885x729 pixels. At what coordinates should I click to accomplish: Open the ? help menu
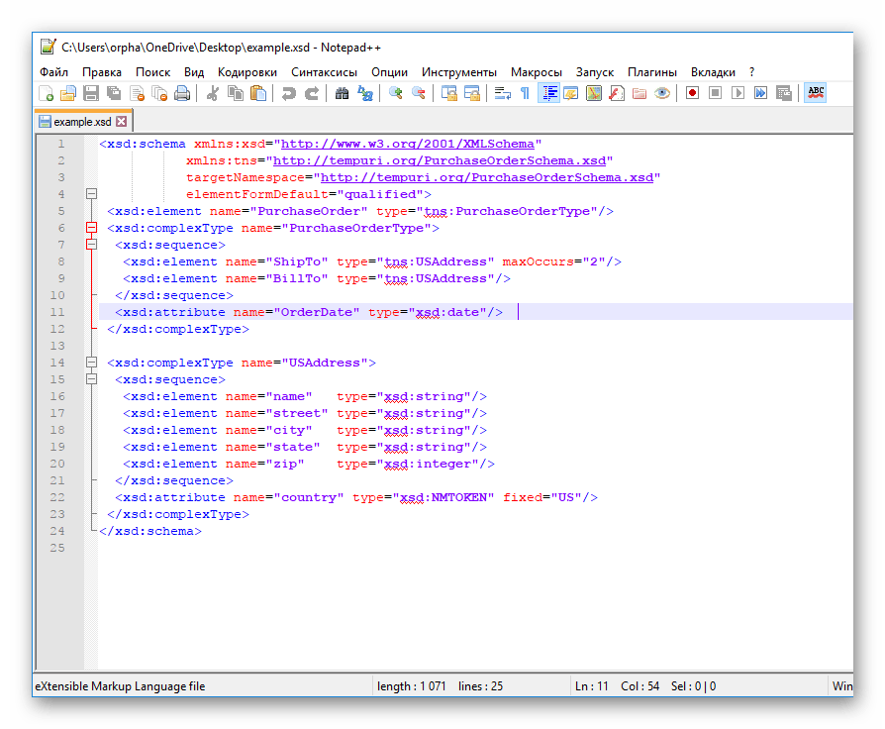click(x=751, y=72)
